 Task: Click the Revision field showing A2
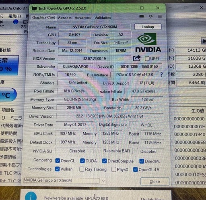121,35
